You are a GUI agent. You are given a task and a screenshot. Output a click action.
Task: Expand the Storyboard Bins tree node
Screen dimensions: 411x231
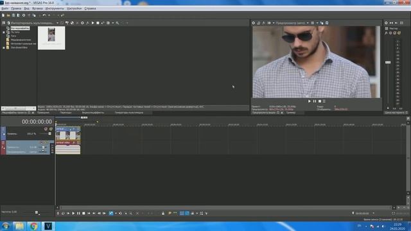tap(4, 47)
